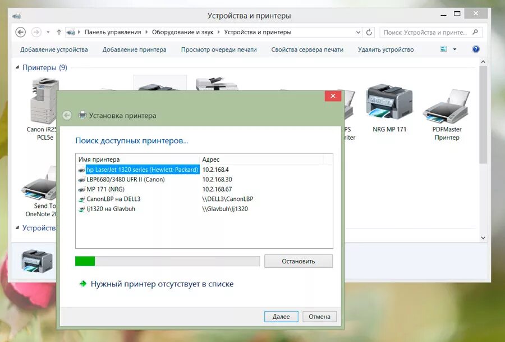Click 'Удалить устройство' in toolbar
This screenshot has height=342, width=505.
tap(386, 49)
